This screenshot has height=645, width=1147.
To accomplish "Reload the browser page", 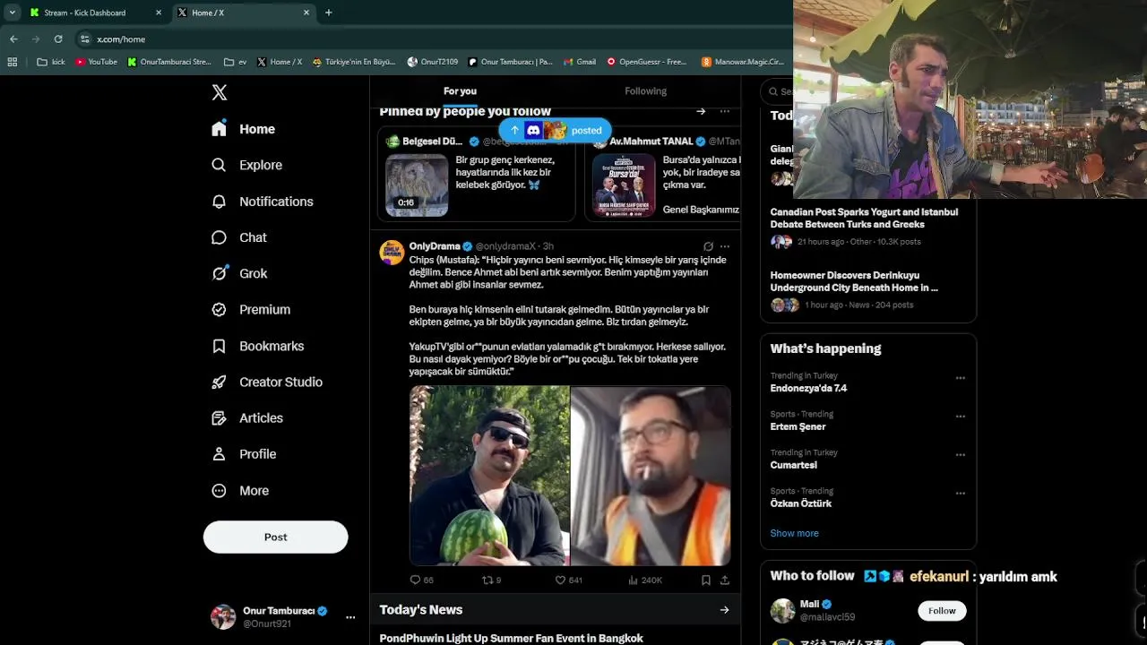I will [x=58, y=39].
